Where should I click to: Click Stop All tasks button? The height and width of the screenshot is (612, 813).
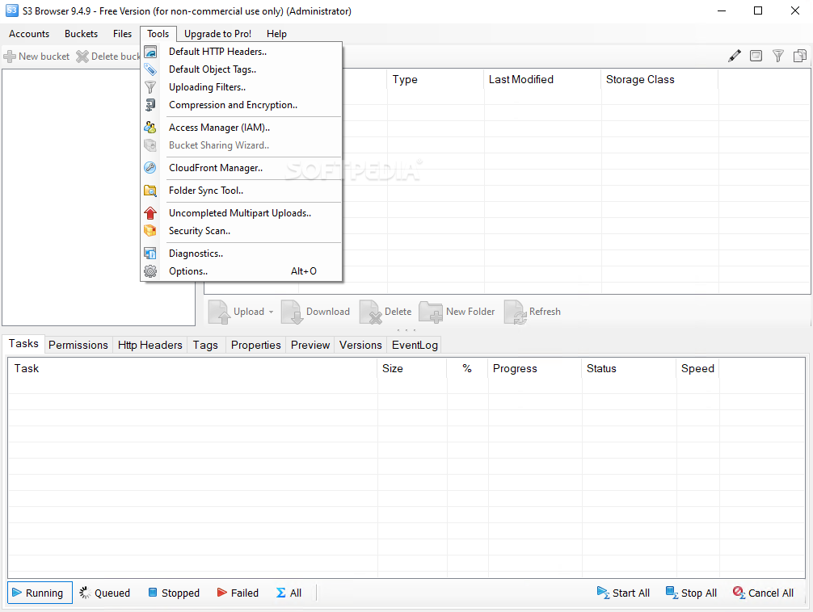[x=692, y=593]
